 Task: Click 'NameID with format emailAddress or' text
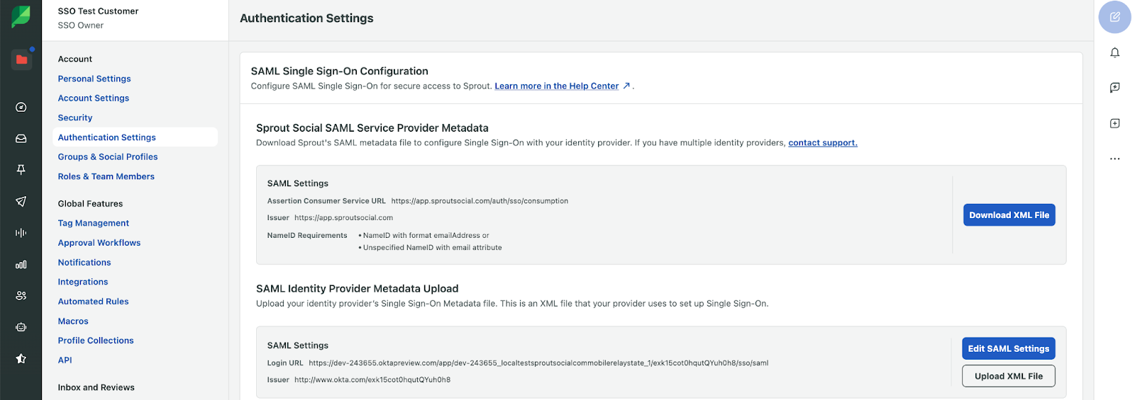click(426, 236)
